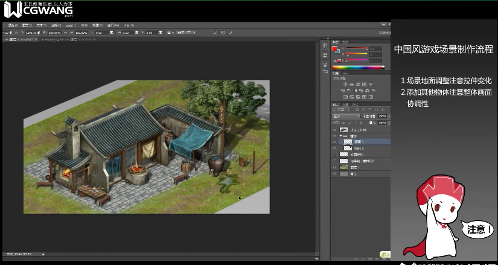Cancel the transform via the circle-slash icon
The height and width of the screenshot is (265, 498).
click(x=223, y=33)
